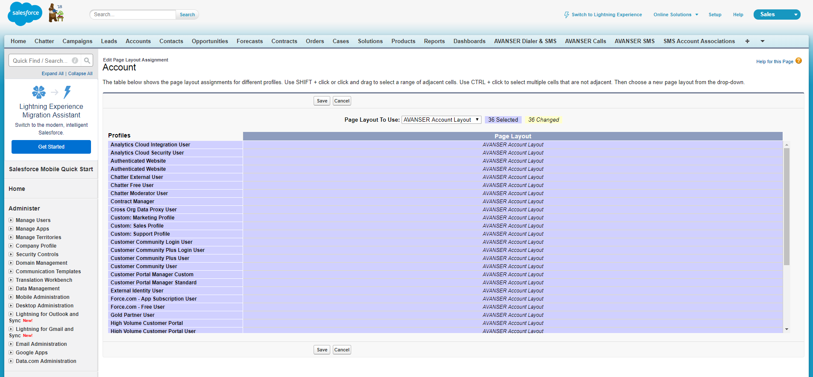Click the Quick Find info icon

(75, 61)
